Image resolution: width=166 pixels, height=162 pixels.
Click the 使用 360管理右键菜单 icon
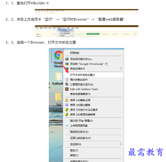click(67, 114)
